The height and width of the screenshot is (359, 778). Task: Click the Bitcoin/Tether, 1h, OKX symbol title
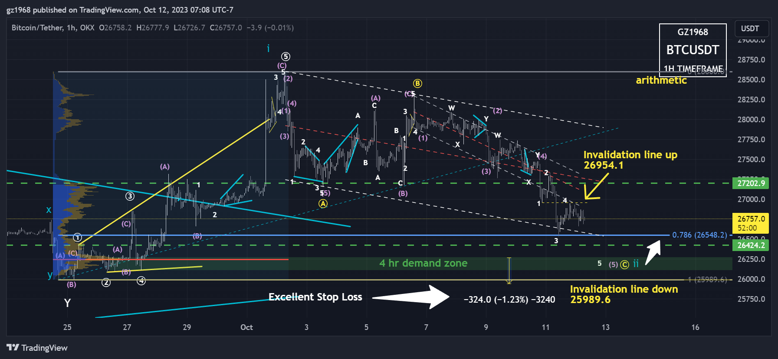pos(53,28)
